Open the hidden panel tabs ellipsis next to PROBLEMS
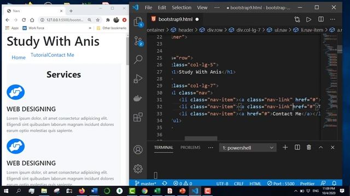The image size is (350, 196). 211,148
